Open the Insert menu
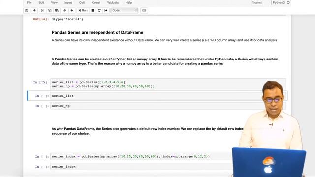The image size is (315, 177). (68, 3)
